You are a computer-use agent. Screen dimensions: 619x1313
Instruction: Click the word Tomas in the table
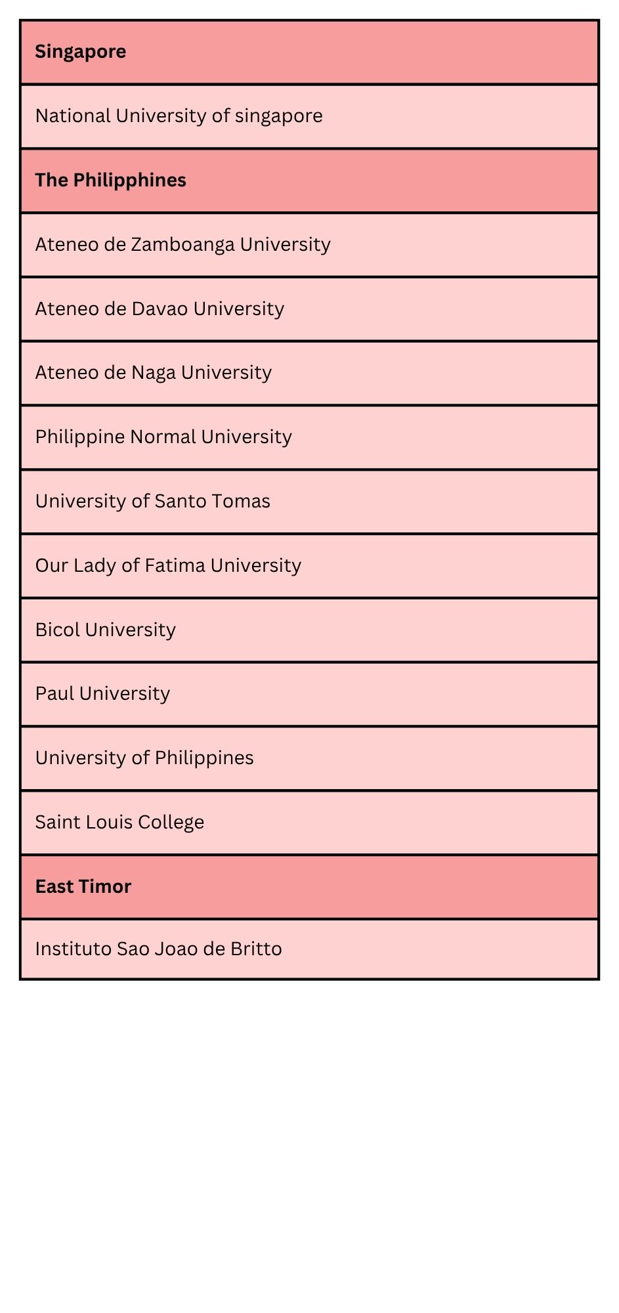point(245,502)
